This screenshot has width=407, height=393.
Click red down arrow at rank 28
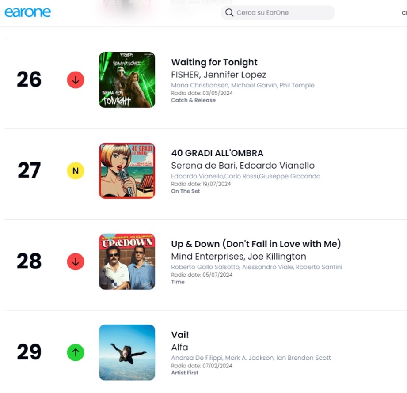(76, 261)
